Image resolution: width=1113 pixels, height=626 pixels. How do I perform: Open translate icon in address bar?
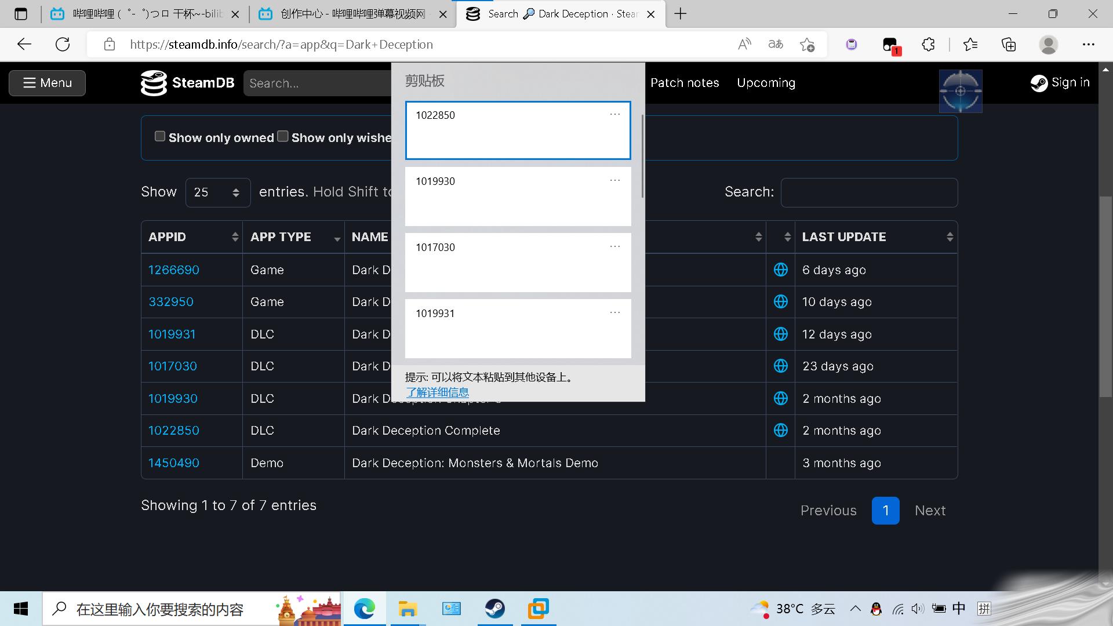(776, 44)
